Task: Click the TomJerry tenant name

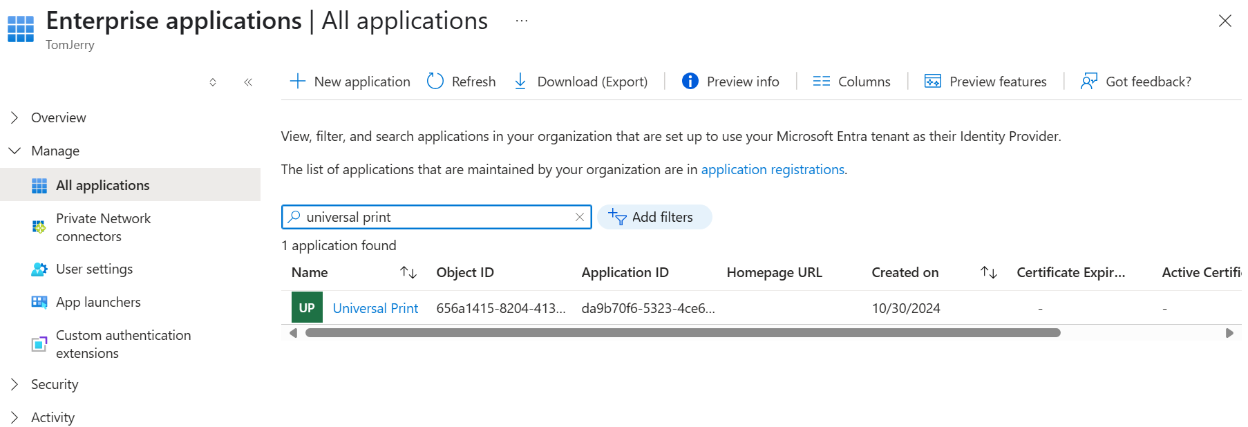Action: tap(70, 45)
